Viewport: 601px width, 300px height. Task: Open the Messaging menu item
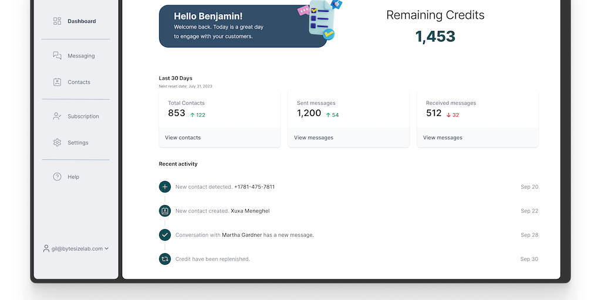tap(81, 56)
